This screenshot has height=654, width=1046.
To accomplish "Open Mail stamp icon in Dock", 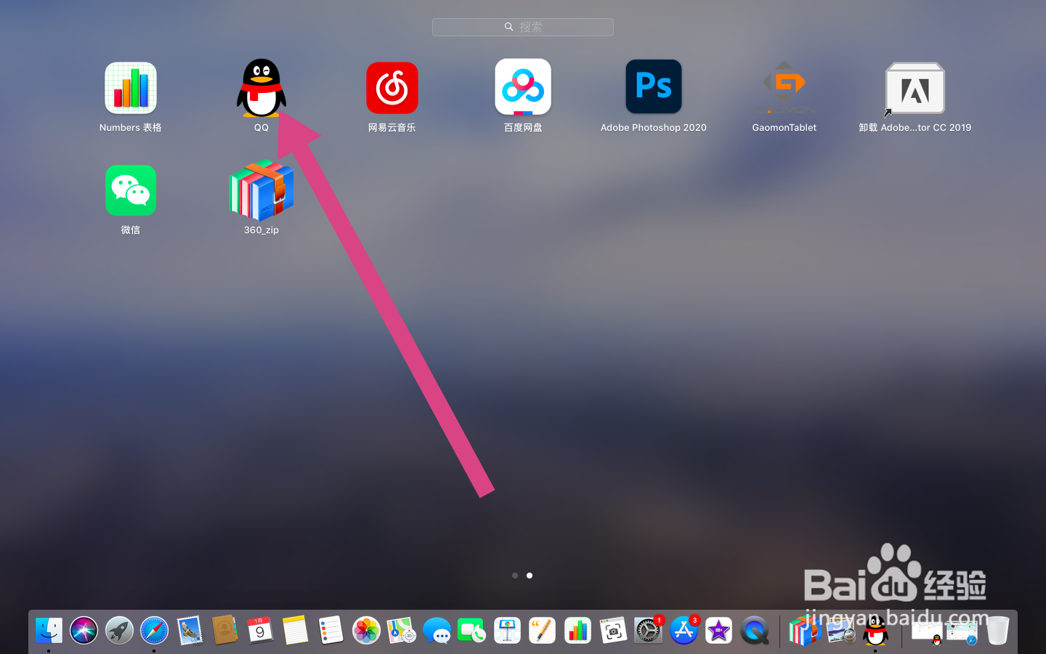I will coord(190,631).
